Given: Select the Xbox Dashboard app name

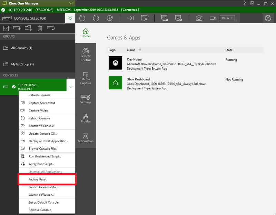Looking at the screenshot, I should 138,79.
